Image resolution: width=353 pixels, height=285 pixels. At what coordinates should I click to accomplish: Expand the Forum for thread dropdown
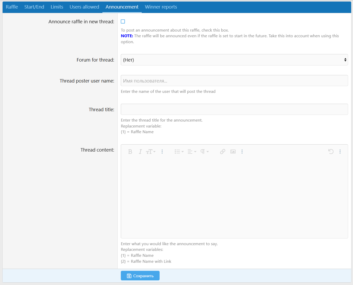[234, 60]
